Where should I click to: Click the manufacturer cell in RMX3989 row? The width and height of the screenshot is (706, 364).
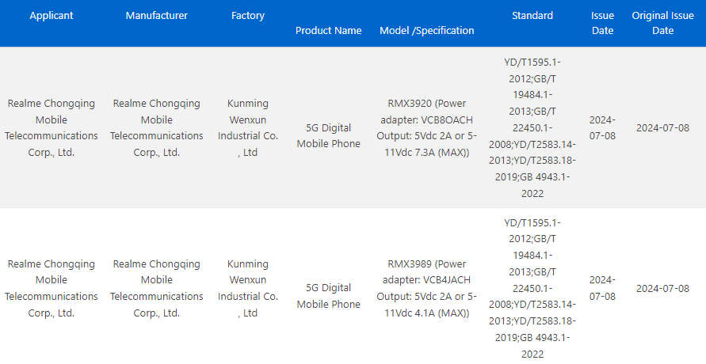156,288
